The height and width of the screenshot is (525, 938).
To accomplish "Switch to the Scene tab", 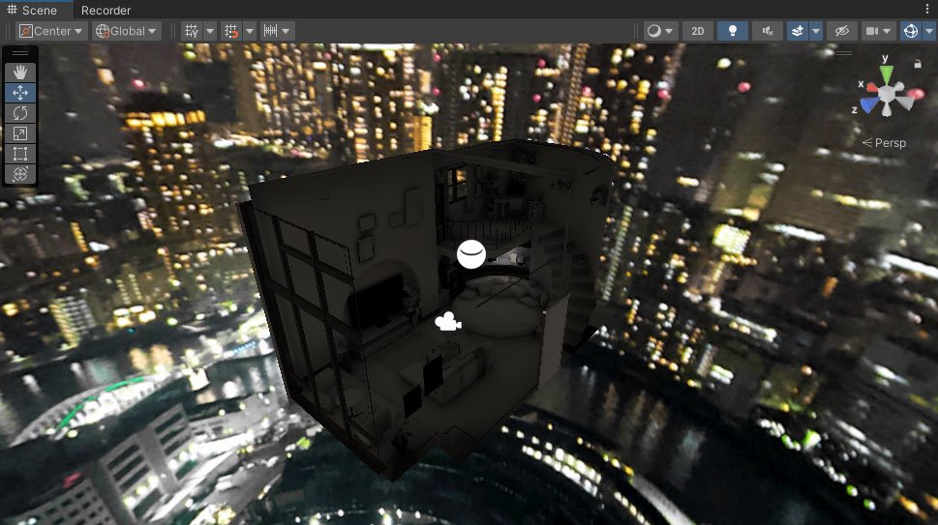I will [x=32, y=11].
